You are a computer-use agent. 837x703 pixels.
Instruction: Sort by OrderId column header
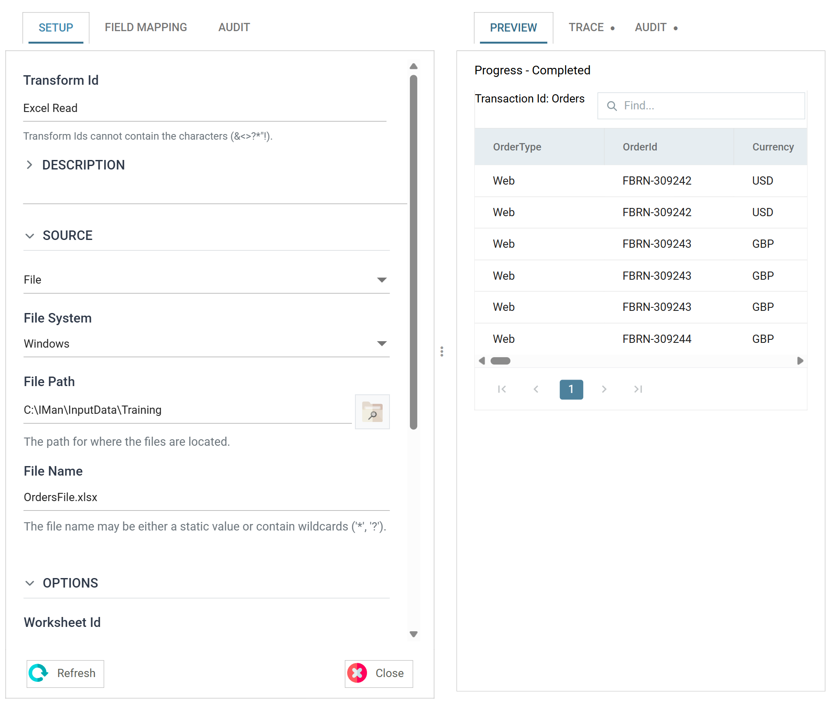[x=669, y=147]
